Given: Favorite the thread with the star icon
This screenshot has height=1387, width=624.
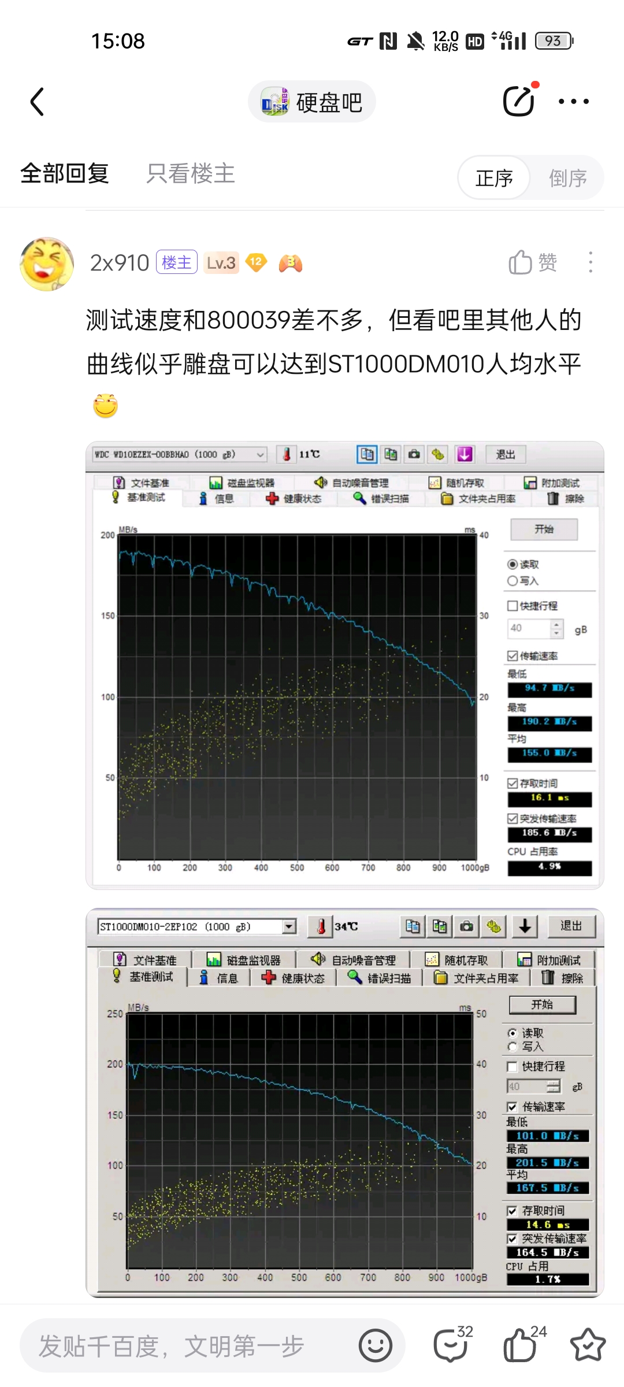Looking at the screenshot, I should click(x=588, y=1345).
